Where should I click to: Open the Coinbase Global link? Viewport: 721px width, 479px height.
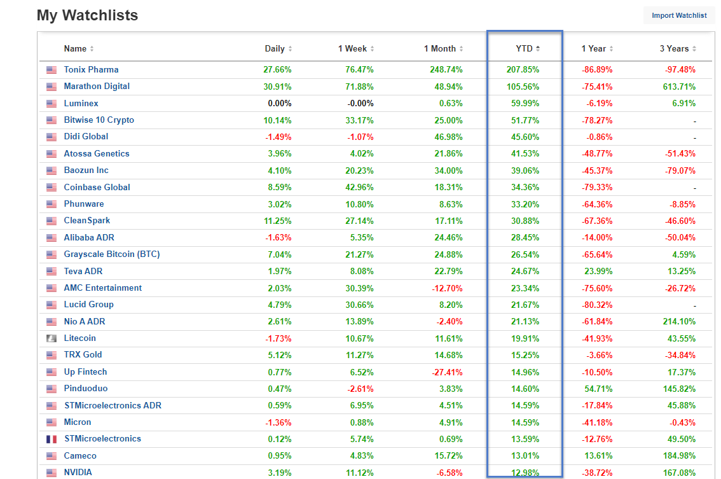tap(97, 187)
